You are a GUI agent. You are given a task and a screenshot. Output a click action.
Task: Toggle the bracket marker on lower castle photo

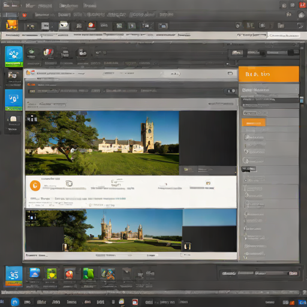point(187,246)
